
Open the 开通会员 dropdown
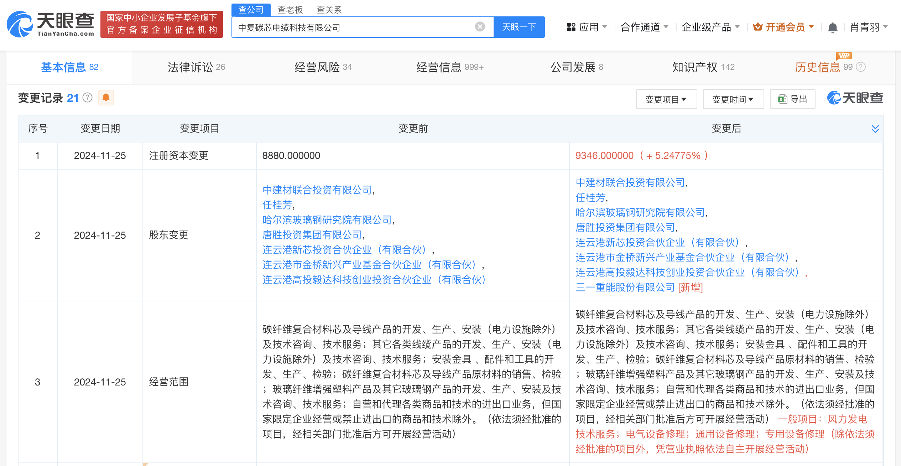[x=783, y=27]
